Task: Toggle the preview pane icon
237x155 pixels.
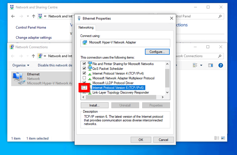Action: [x=211, y=65]
